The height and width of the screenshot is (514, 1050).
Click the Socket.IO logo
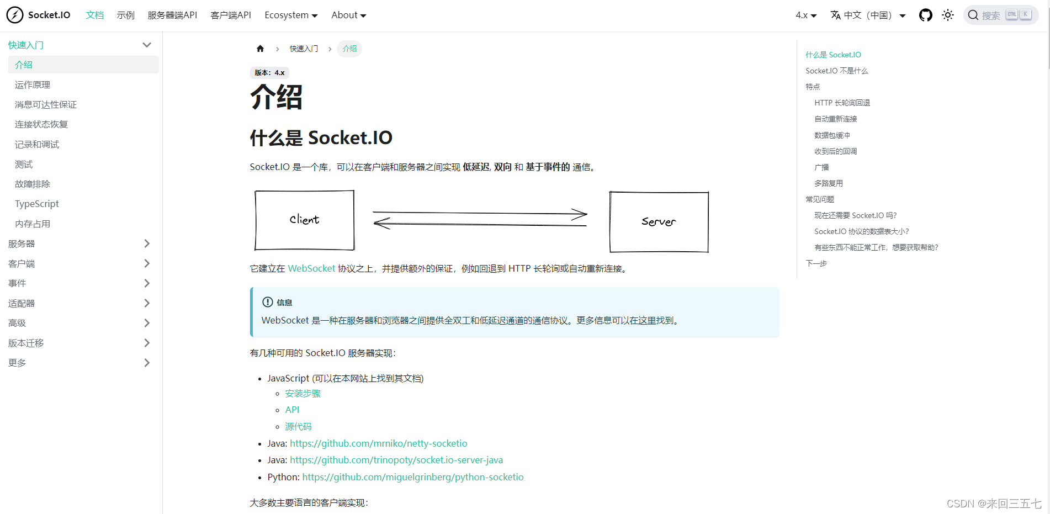(x=15, y=14)
